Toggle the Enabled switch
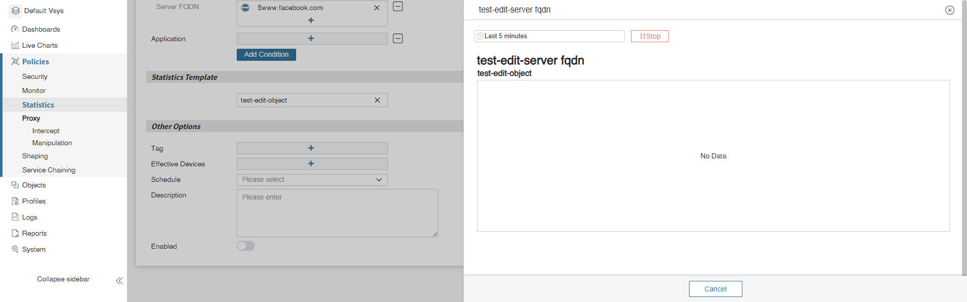This screenshot has width=967, height=302. 246,246
